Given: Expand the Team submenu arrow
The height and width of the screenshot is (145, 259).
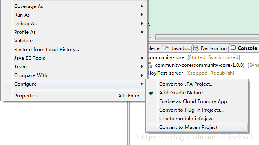Looking at the screenshot, I should pos(142,67).
